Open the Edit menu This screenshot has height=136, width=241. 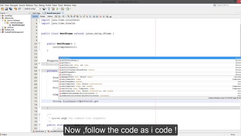click(2, 5)
